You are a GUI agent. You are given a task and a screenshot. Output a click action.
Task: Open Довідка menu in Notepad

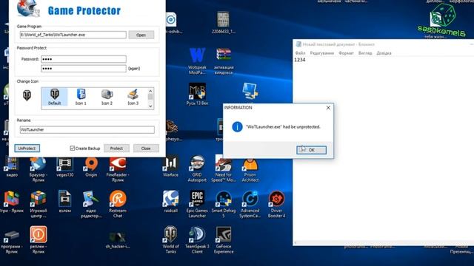click(384, 53)
